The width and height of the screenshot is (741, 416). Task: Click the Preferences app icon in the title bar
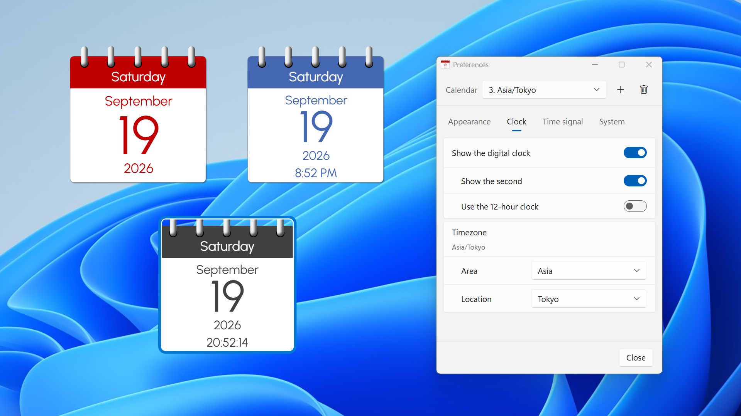[445, 65]
